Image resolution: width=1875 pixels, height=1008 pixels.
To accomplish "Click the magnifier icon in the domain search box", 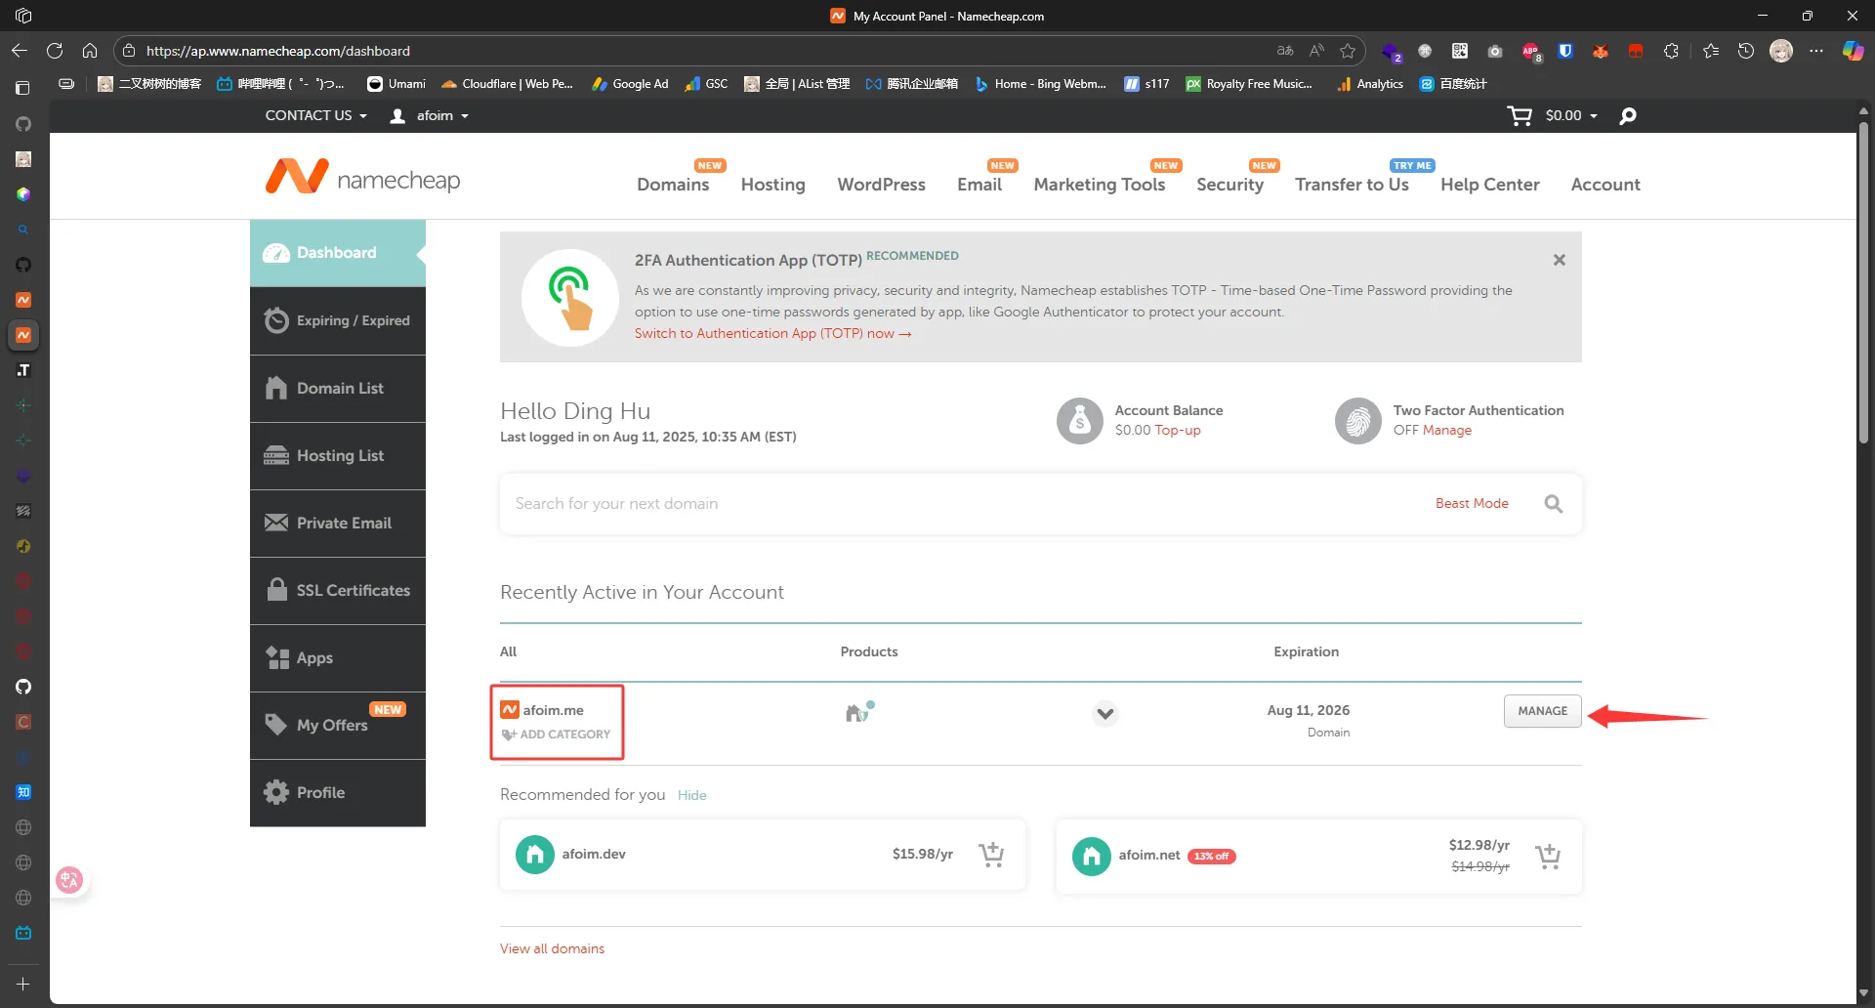I will click(x=1553, y=504).
